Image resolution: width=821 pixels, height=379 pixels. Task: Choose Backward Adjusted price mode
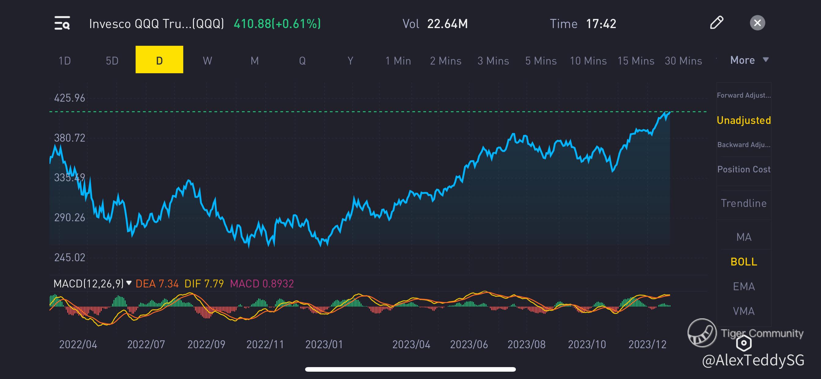(x=743, y=145)
